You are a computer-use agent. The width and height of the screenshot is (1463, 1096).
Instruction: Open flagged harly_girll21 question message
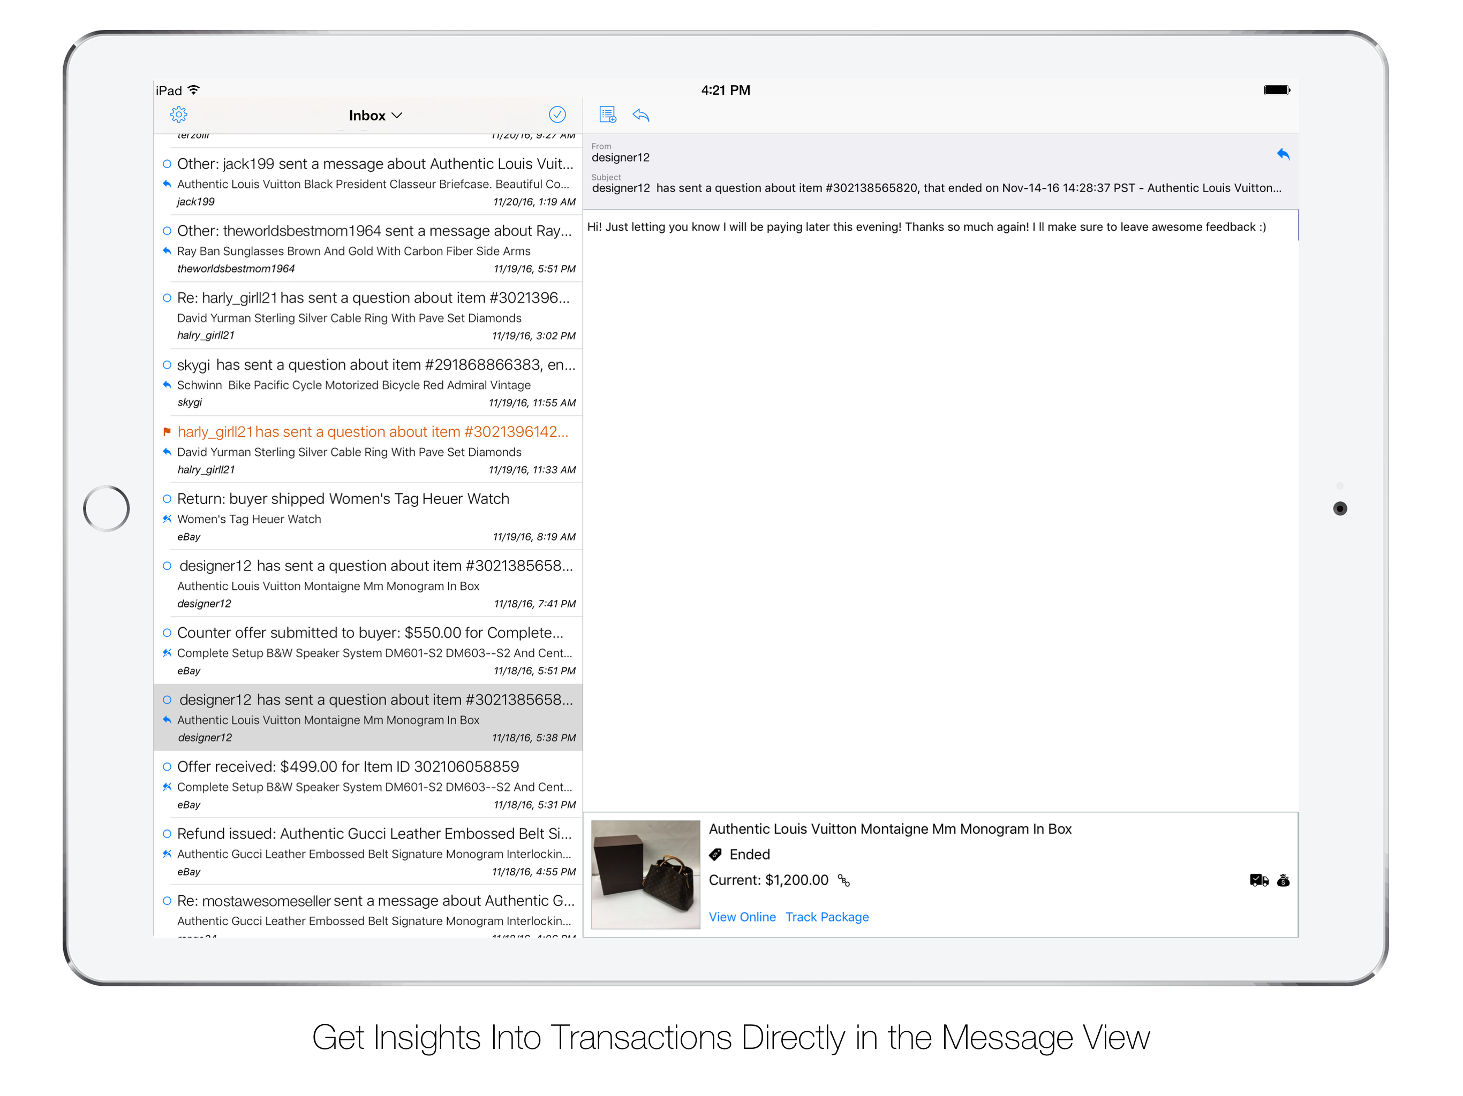368,450
